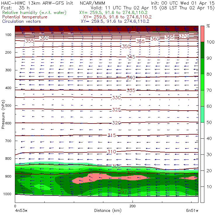Click the light green 60-70% colorbar segment
The width and height of the screenshot is (216, 216).
(202, 98)
